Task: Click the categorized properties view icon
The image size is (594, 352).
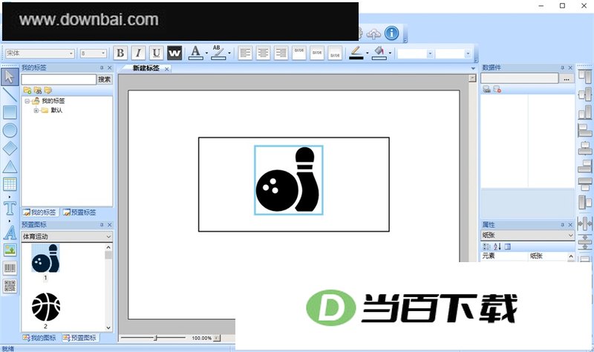Action: click(487, 247)
